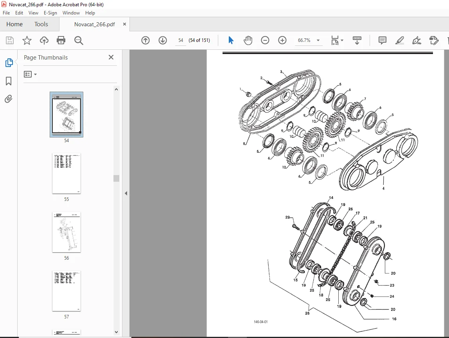Collapse the left navigation pane arrow
This screenshot has width=449, height=338.
(126, 193)
